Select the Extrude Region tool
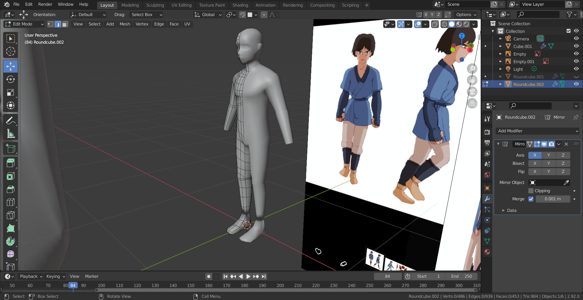The height and width of the screenshot is (300, 583). coord(11,163)
